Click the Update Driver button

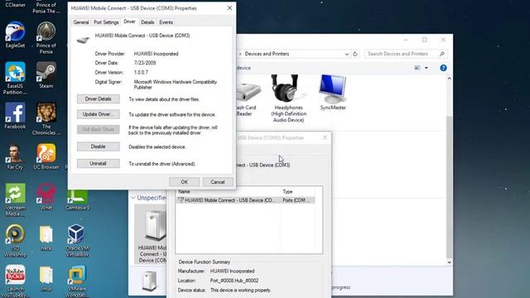pos(98,114)
